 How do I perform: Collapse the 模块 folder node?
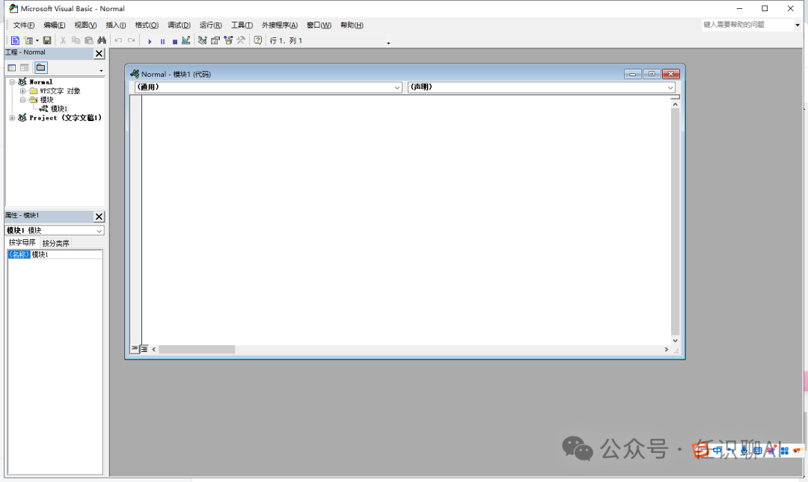click(22, 100)
